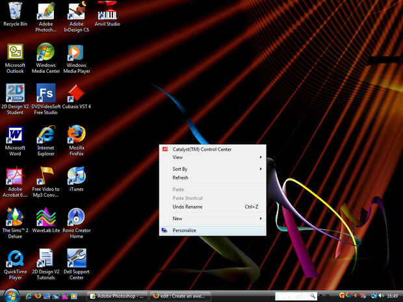Select the Mozilla Firefox desktop icon

(x=76, y=141)
